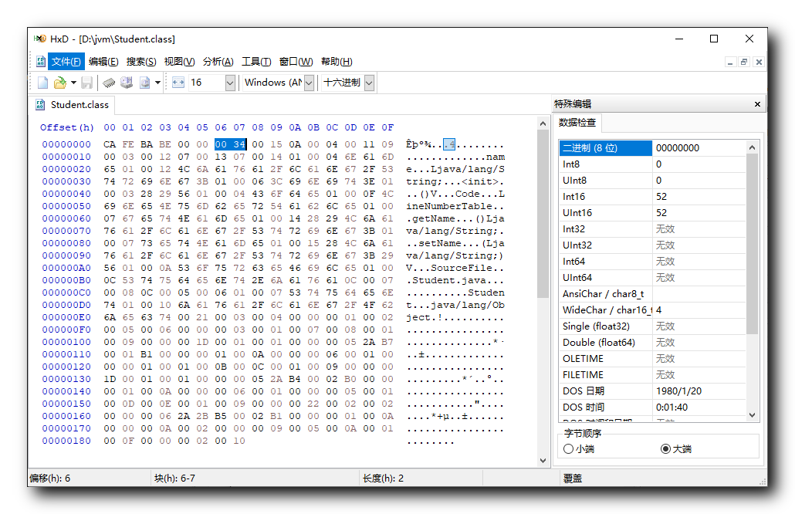Expand the arrow next to the open-file icon
The image size is (795, 514).
(75, 83)
